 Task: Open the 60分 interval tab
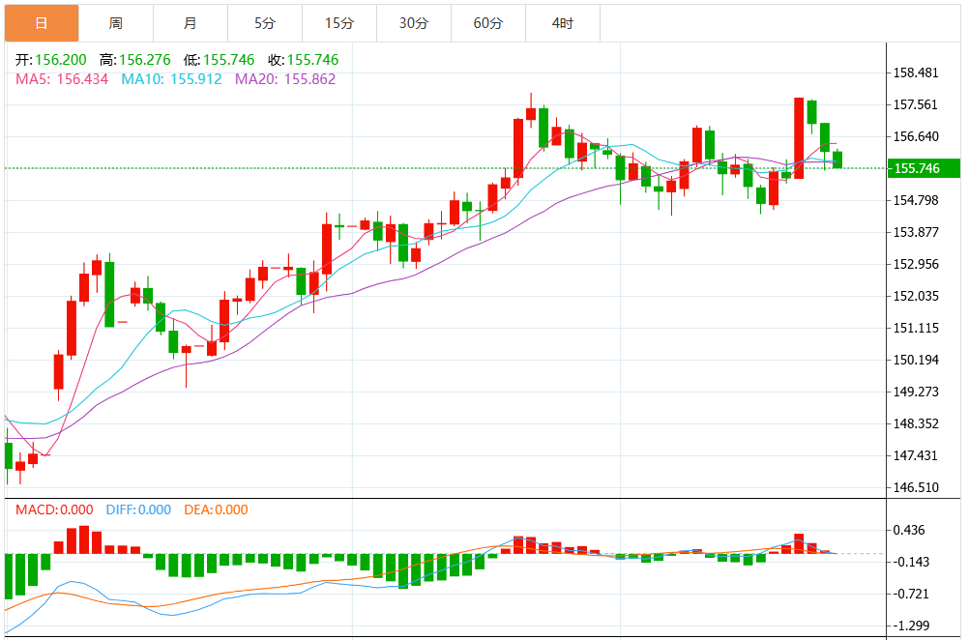487,22
